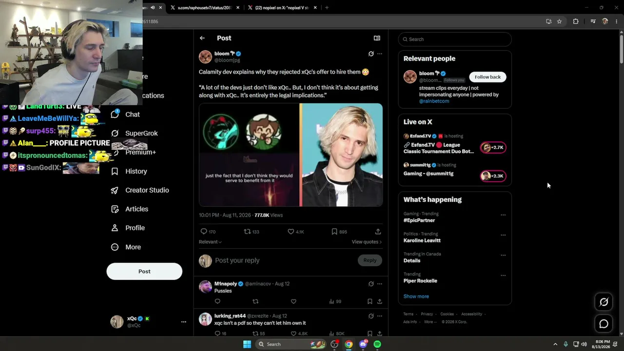
Task: Share M1napoly's reply
Action: [x=380, y=301]
